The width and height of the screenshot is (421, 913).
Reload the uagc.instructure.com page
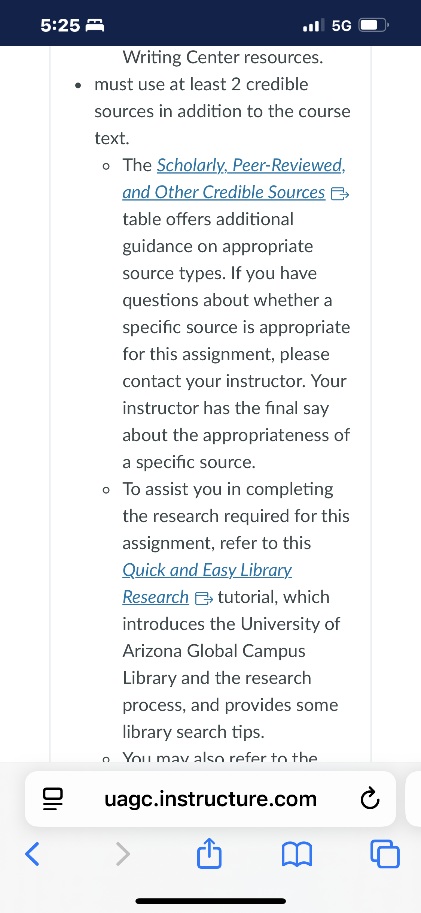[370, 799]
